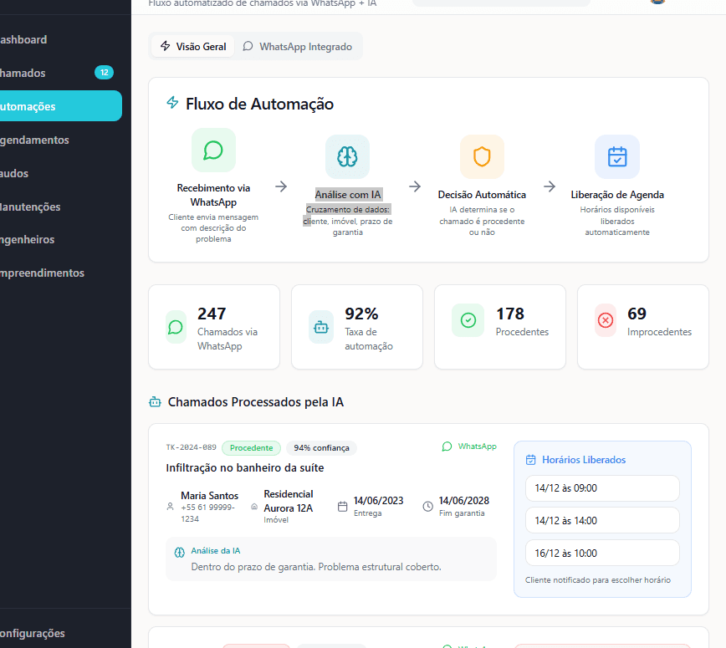Click the lightning icon in Visão Geral tab

click(166, 46)
